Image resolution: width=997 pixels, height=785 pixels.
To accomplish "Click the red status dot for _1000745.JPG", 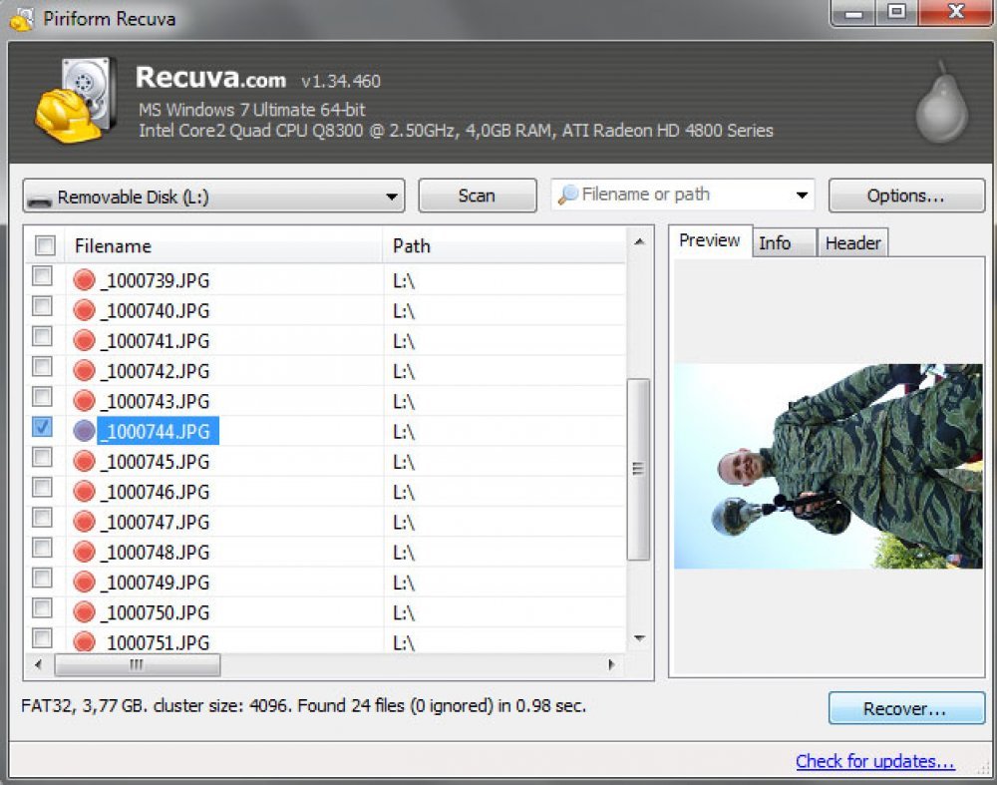I will [x=84, y=461].
